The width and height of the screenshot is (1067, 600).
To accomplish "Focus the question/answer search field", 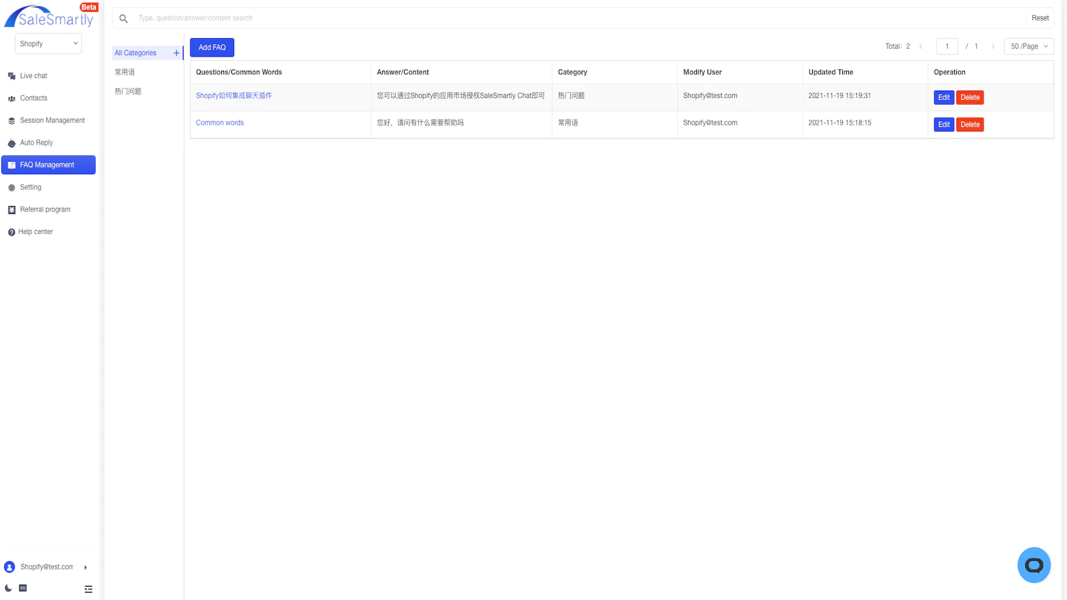I will click(x=574, y=19).
